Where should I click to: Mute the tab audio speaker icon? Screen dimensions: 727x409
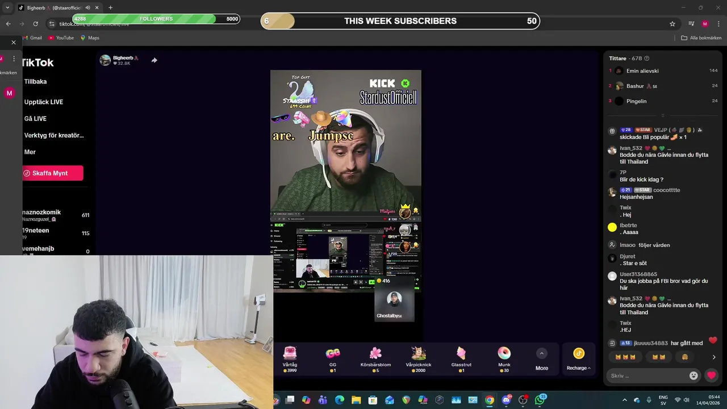pos(87,8)
